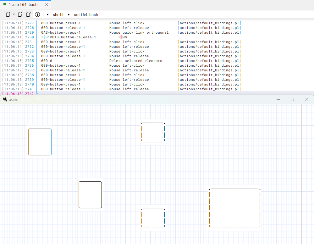Screen dimensions: 314x244
Task: Select the small box at top-left of canvas
Action: point(40,141)
